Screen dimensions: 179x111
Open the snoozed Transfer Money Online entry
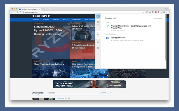tap(131, 27)
